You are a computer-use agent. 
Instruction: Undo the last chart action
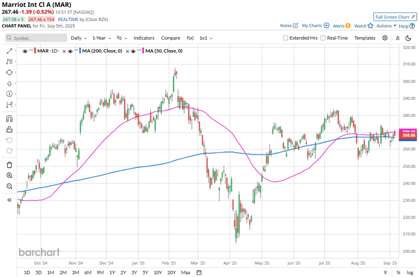pyautogui.click(x=9, y=141)
